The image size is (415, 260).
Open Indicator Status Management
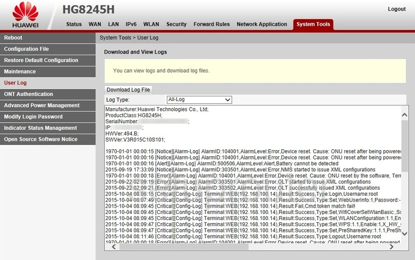[48, 128]
